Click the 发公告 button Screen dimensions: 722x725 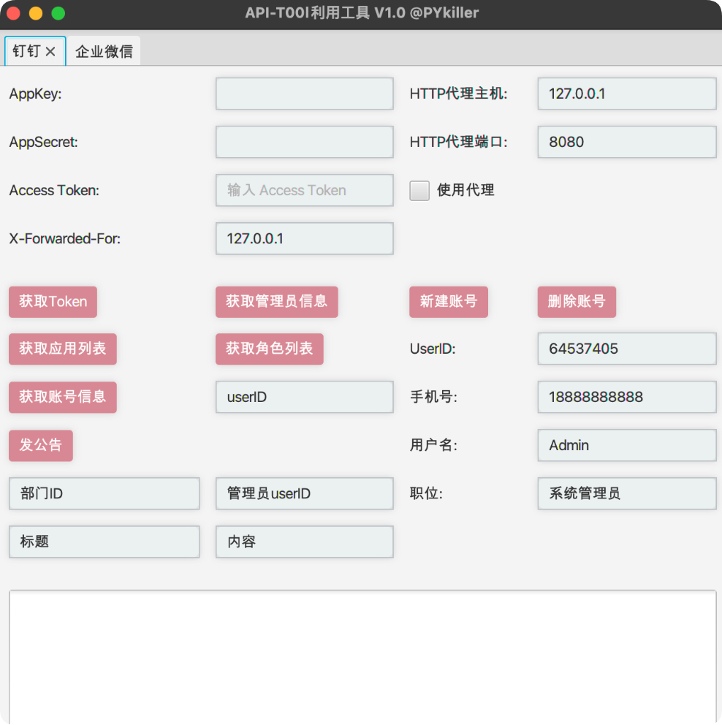pyautogui.click(x=41, y=445)
